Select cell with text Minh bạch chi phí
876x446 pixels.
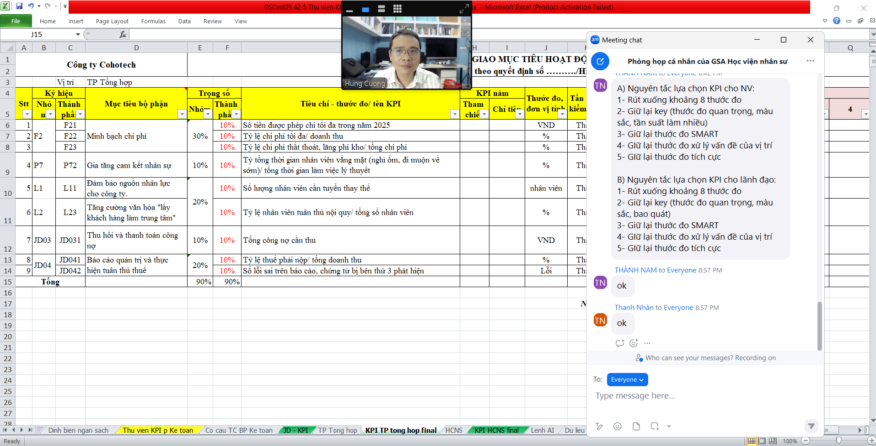click(136, 136)
